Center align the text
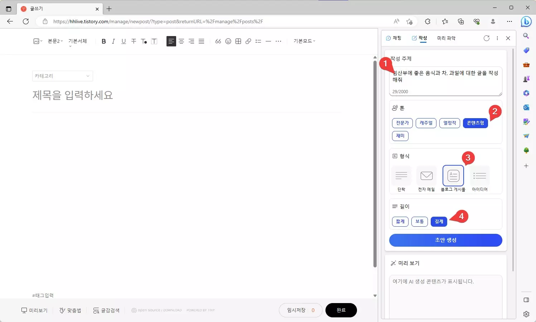 coord(182,41)
